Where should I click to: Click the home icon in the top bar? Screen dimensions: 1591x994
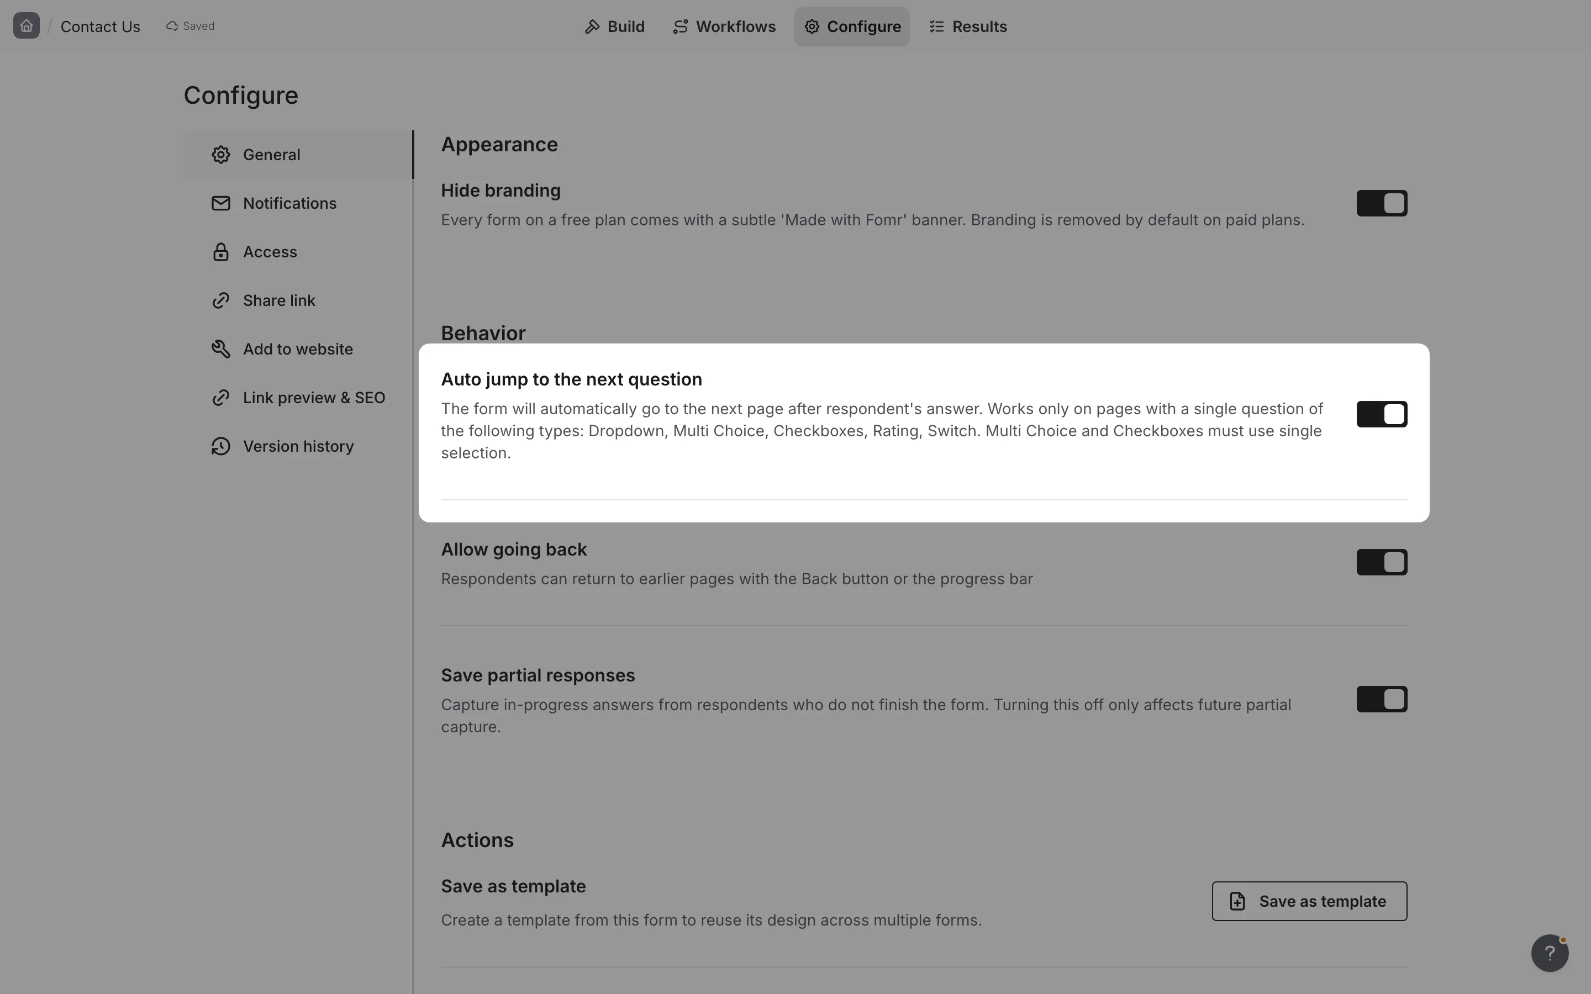click(27, 25)
